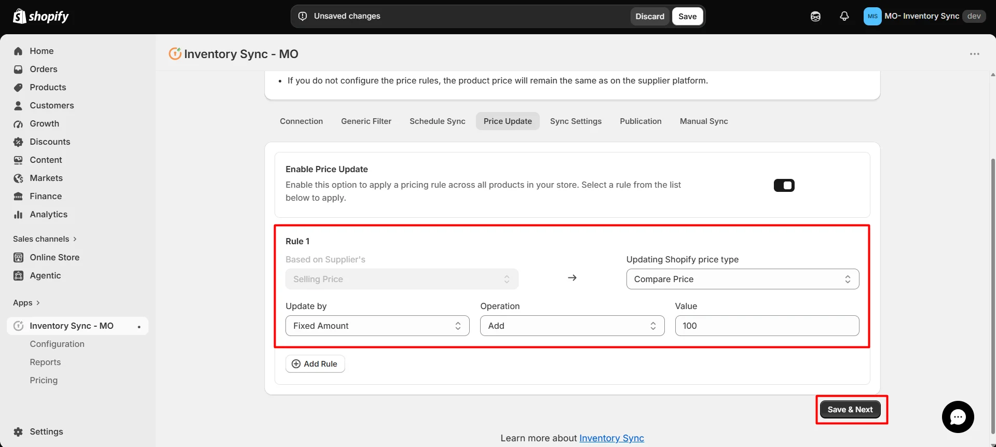This screenshot has width=996, height=447.
Task: Open the Customers person icon
Action: pos(18,105)
